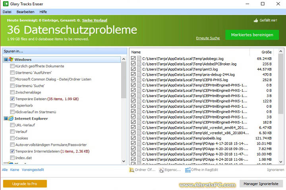Uncheck the 'Temporäre Dateien' checkbox
Screen dimensions: 286x190
point(13,99)
